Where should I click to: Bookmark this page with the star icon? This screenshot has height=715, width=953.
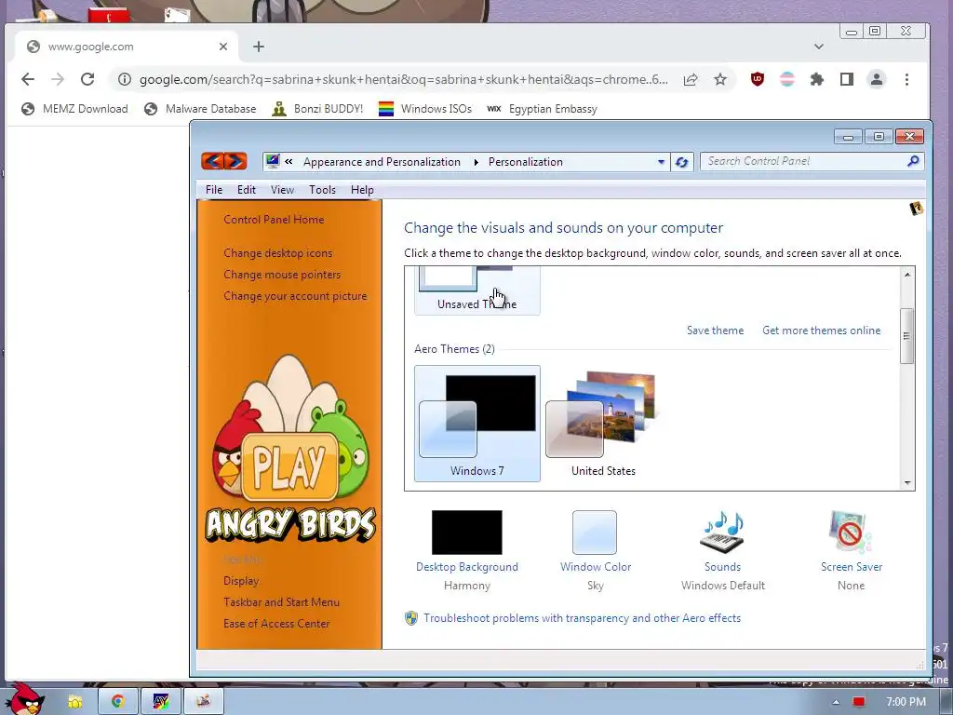coord(720,80)
